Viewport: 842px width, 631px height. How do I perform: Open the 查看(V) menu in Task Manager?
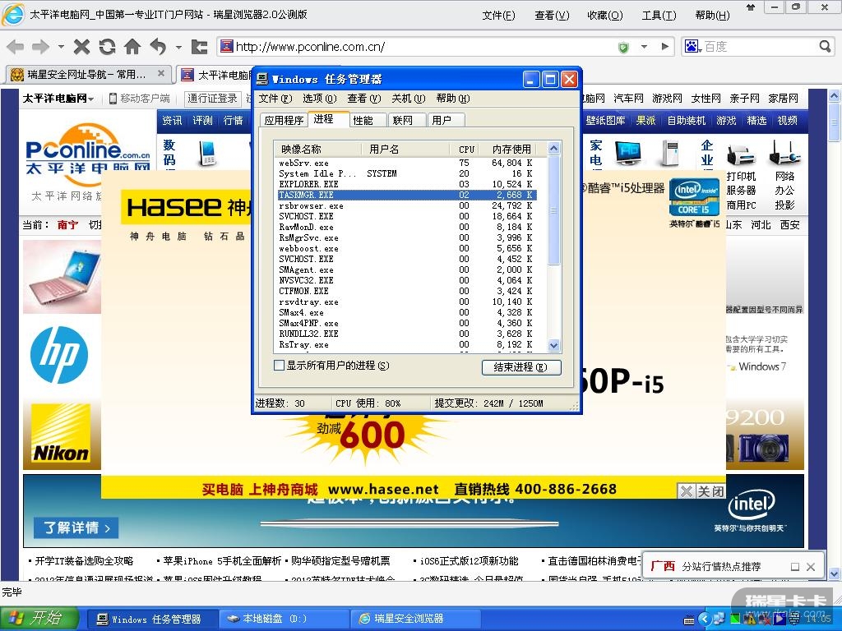point(364,99)
